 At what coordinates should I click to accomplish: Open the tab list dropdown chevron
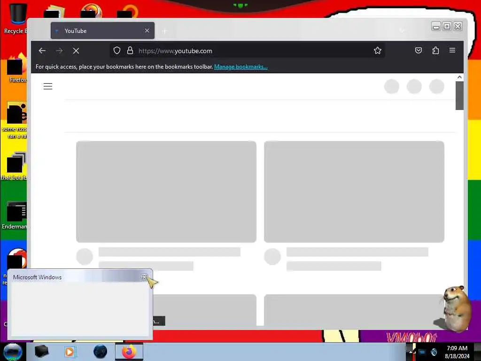(x=402, y=31)
